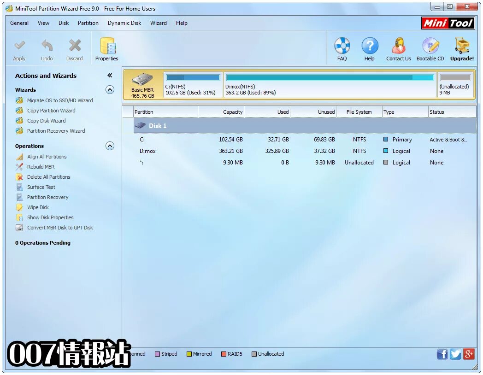Open the Disk menu

pos(64,23)
